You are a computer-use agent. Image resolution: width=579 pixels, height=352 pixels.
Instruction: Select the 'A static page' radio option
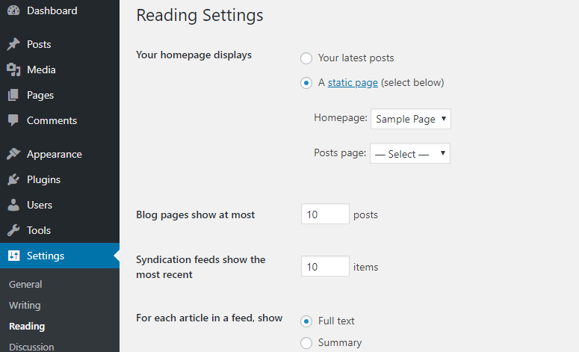[x=306, y=83]
